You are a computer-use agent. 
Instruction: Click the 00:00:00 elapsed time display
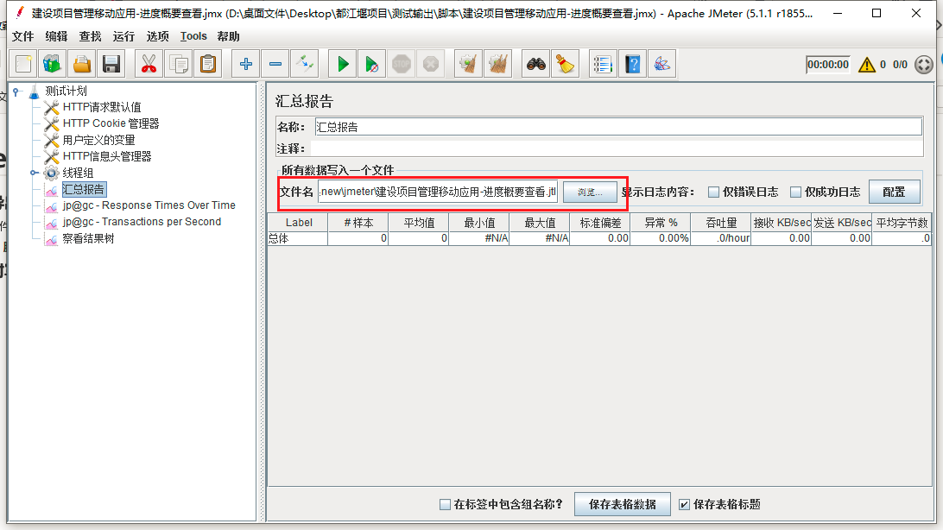pyautogui.click(x=828, y=64)
